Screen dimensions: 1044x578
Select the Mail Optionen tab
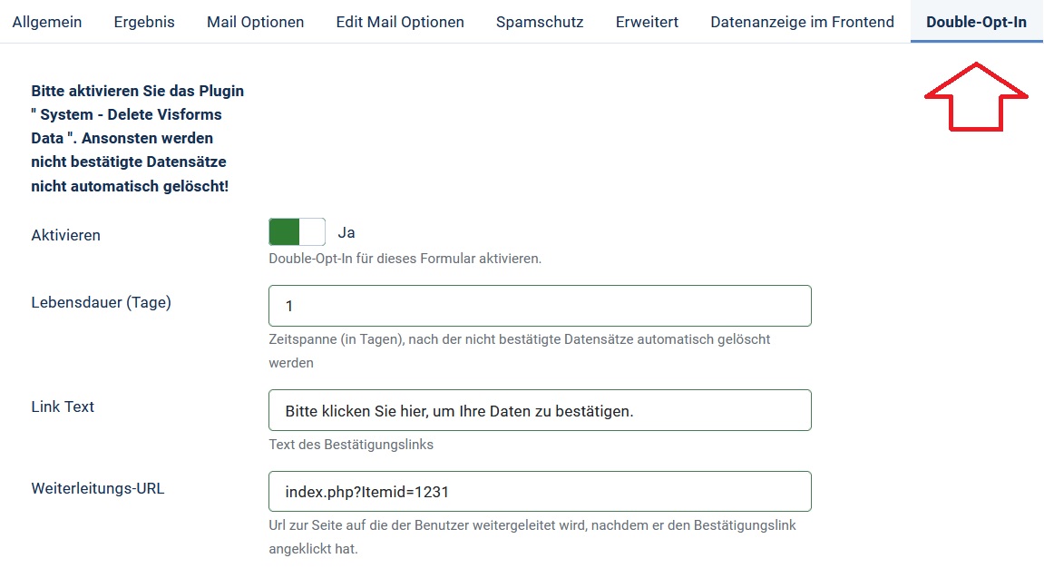pos(255,21)
